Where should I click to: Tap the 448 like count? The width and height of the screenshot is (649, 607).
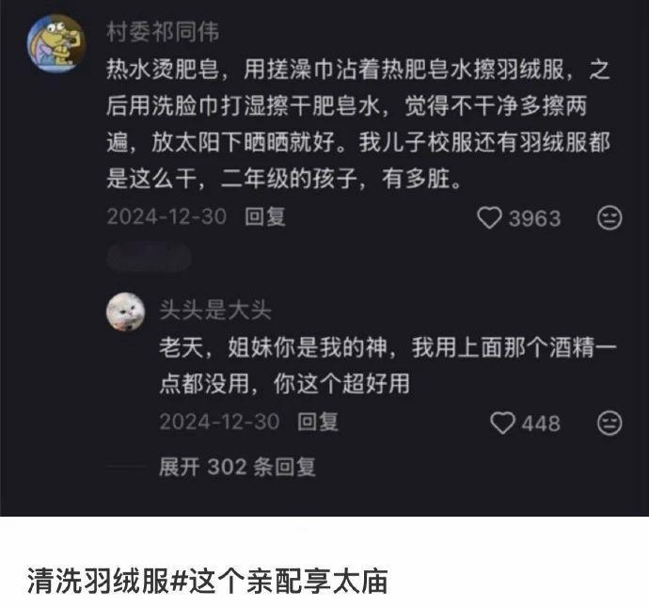coord(541,423)
